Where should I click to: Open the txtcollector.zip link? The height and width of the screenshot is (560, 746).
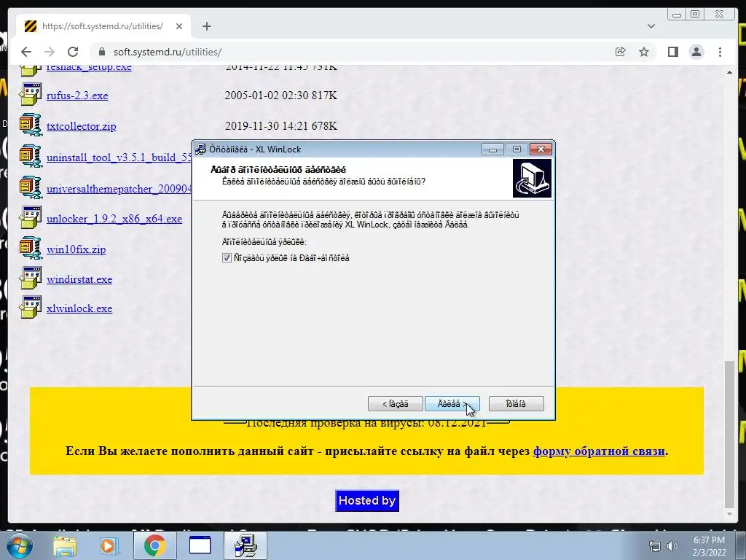82,126
